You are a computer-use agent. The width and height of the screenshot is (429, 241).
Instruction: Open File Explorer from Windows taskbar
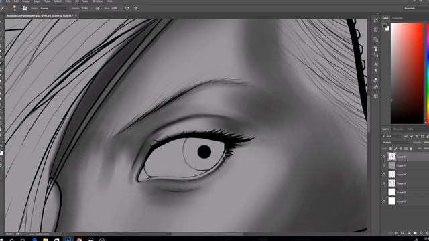[46, 240]
